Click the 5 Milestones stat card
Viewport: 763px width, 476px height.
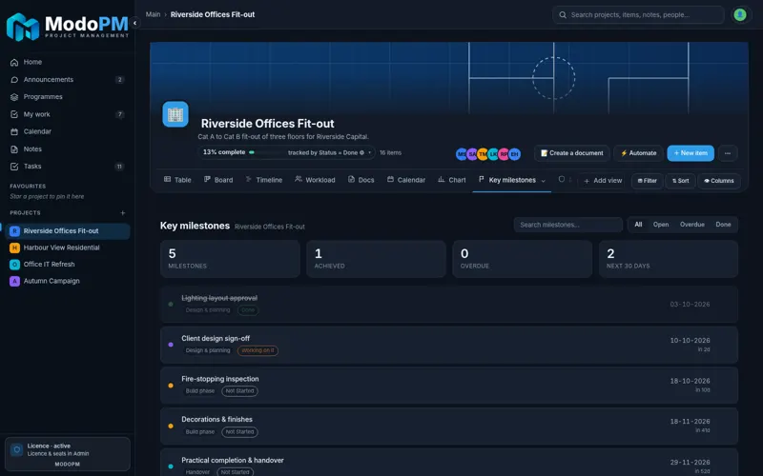pos(230,259)
